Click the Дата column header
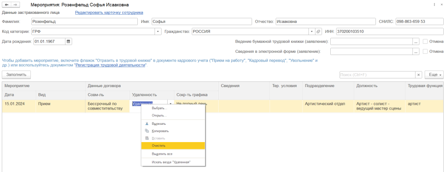Image resolution: width=445 pixels, height=172 pixels. pyautogui.click(x=19, y=95)
